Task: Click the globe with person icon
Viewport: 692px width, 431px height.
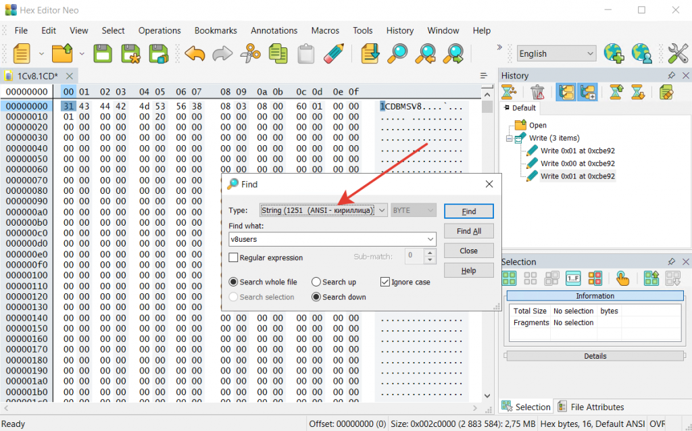Action: pos(642,54)
